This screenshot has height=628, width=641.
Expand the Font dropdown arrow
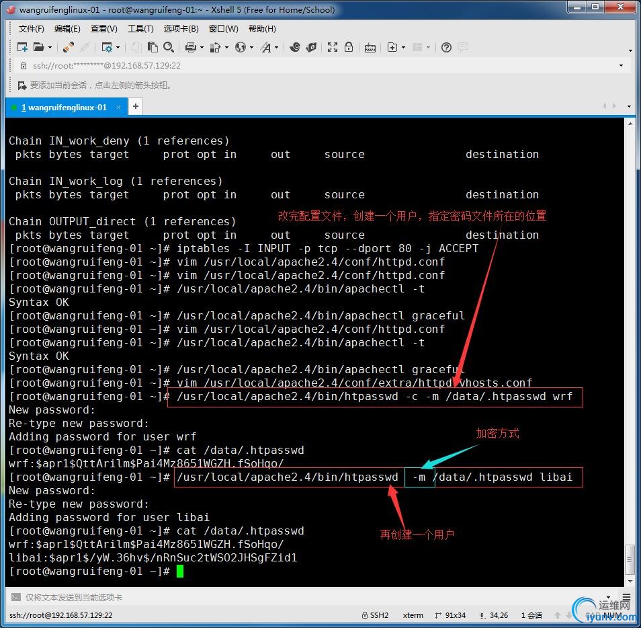[x=277, y=48]
